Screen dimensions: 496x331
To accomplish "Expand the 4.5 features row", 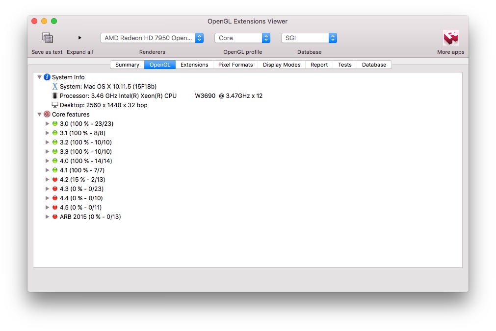I will [x=47, y=208].
